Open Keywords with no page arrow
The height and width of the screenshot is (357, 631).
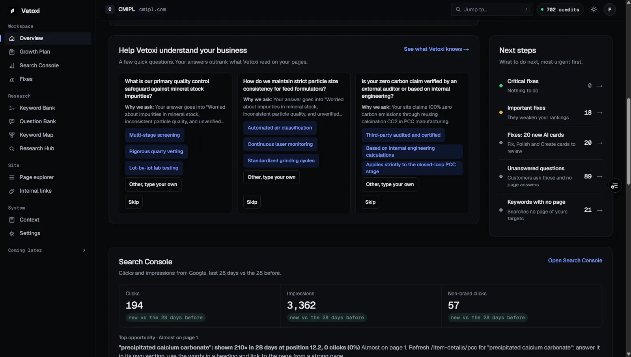[599, 210]
